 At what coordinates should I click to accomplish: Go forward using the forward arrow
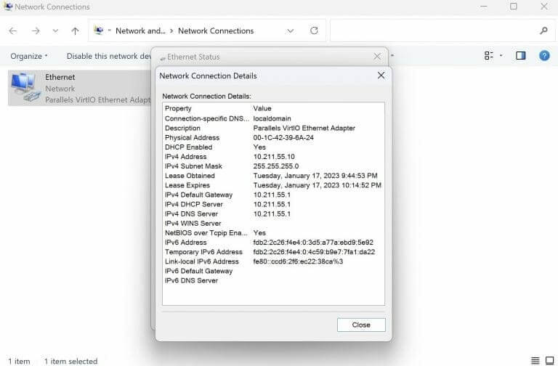coord(36,31)
